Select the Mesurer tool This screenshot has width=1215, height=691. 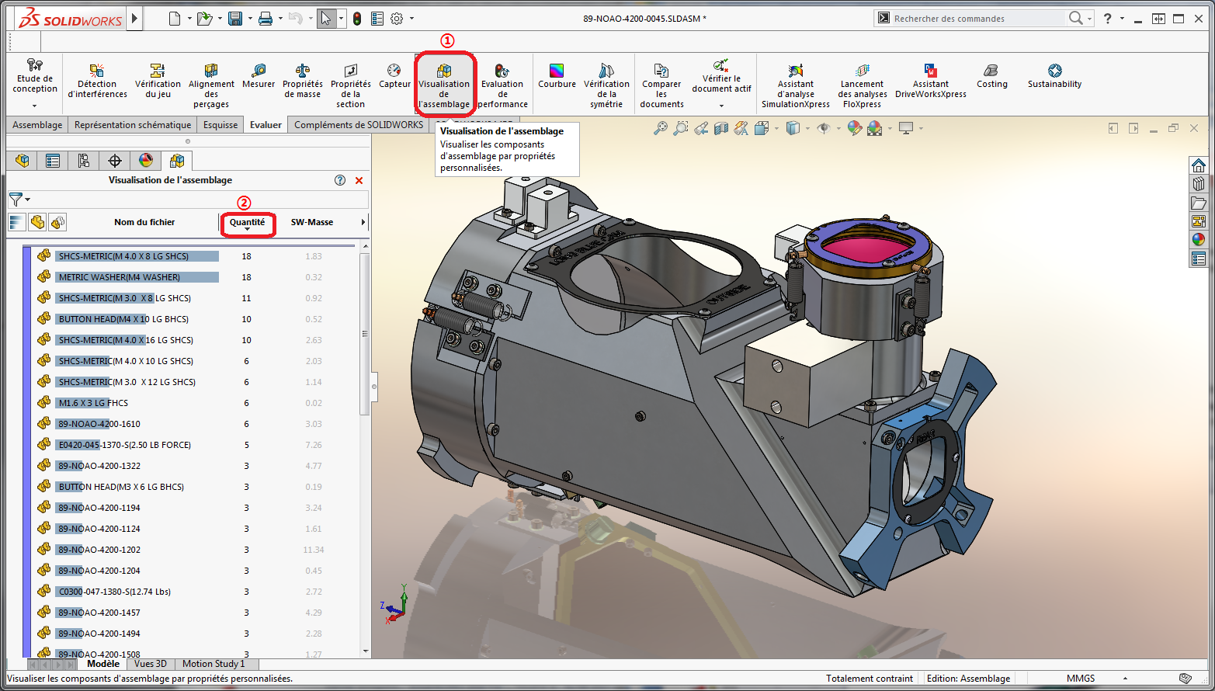[259, 76]
